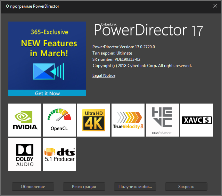The width and height of the screenshot is (222, 196).
Task: Click the NVIDIA logo tile
Action: [x=25, y=120]
